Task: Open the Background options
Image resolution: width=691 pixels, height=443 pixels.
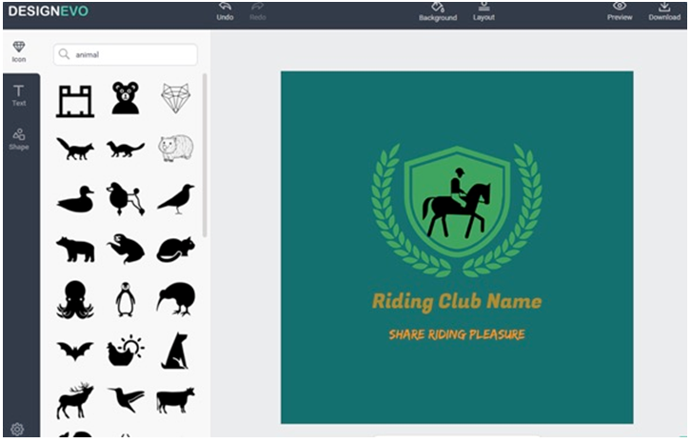Action: click(x=438, y=12)
